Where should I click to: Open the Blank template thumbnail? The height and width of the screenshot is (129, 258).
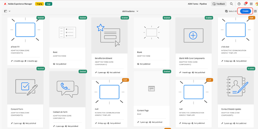pos(152,33)
